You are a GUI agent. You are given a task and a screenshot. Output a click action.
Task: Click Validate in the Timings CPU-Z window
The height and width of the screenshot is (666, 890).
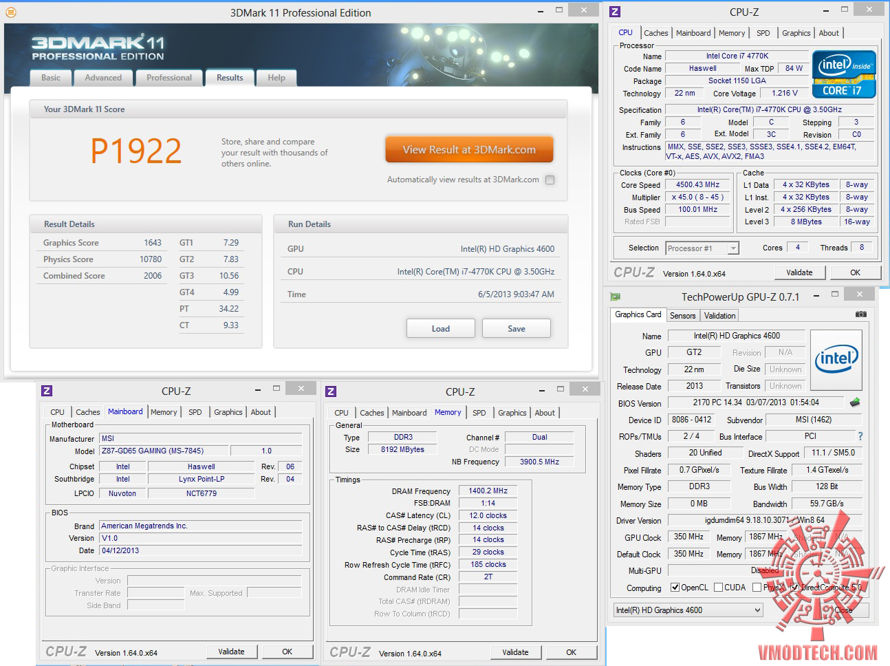click(x=515, y=652)
